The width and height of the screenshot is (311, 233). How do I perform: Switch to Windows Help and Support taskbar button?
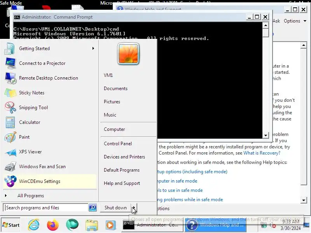(x=216, y=225)
